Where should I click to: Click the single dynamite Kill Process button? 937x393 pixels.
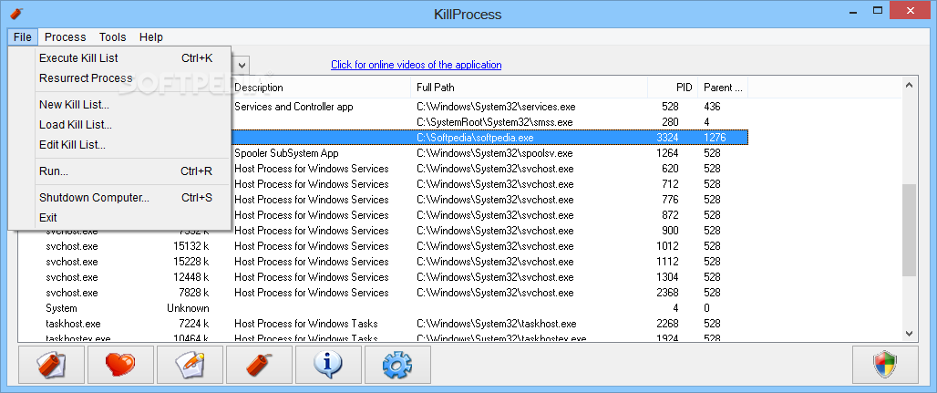point(259,365)
